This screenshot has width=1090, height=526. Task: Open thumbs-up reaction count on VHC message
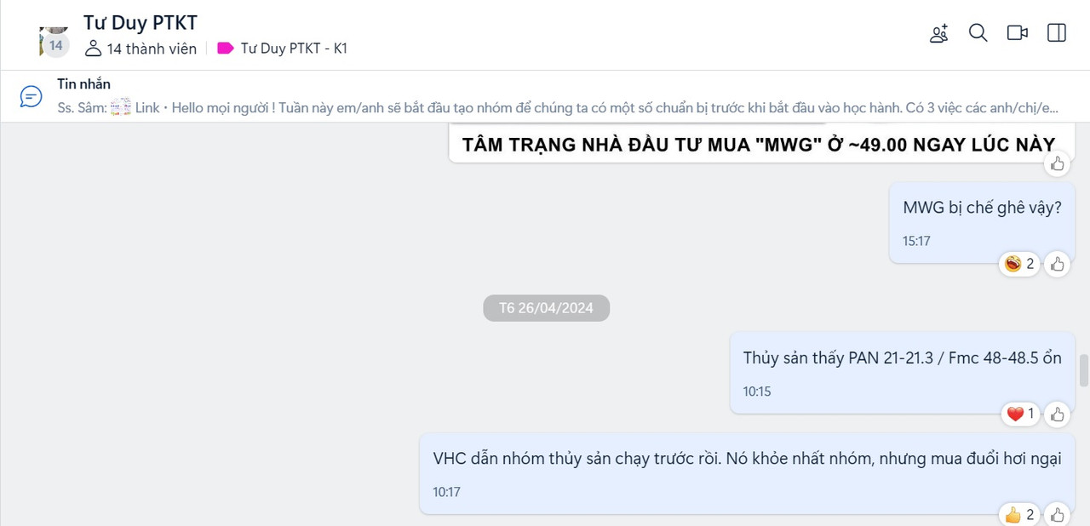[1019, 515]
